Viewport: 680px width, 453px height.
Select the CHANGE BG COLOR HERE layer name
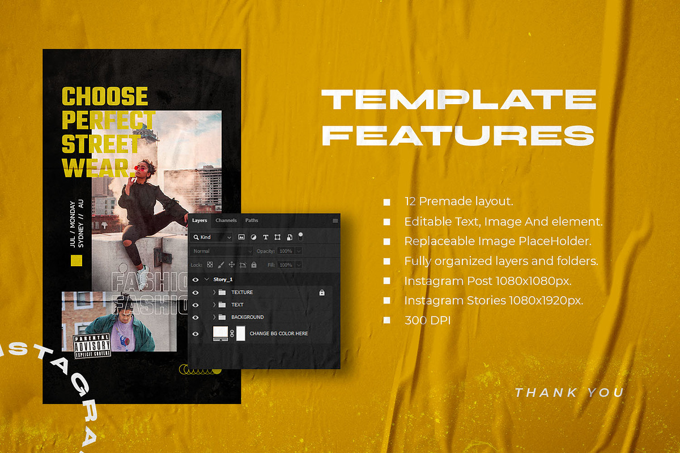coord(279,334)
